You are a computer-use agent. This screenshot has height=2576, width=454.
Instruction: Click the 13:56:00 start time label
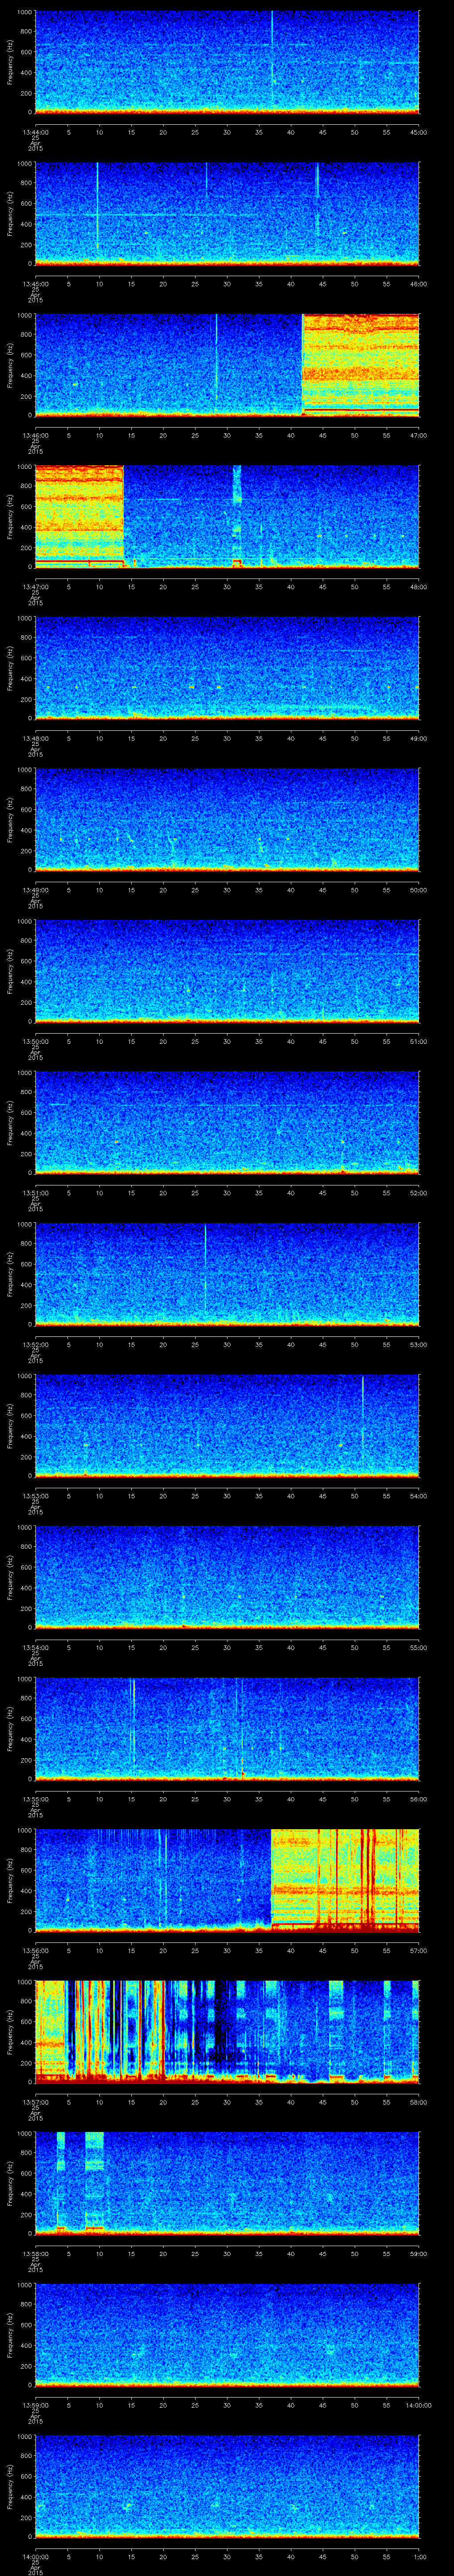[35, 1950]
